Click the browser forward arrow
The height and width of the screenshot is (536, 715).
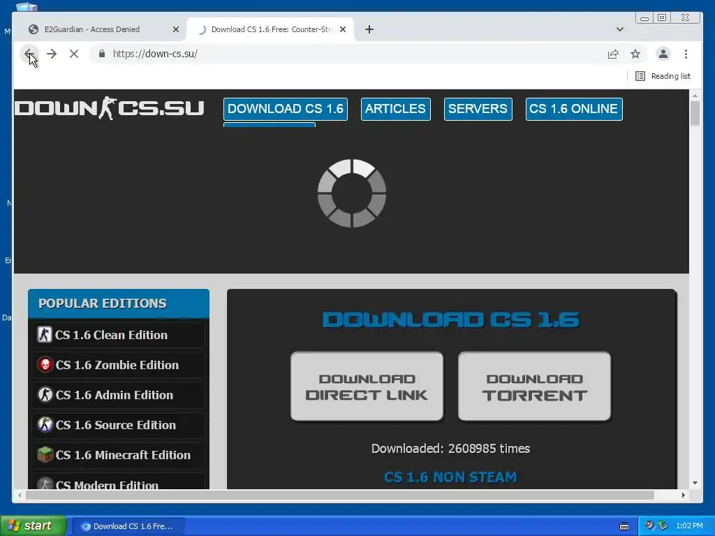click(x=52, y=54)
